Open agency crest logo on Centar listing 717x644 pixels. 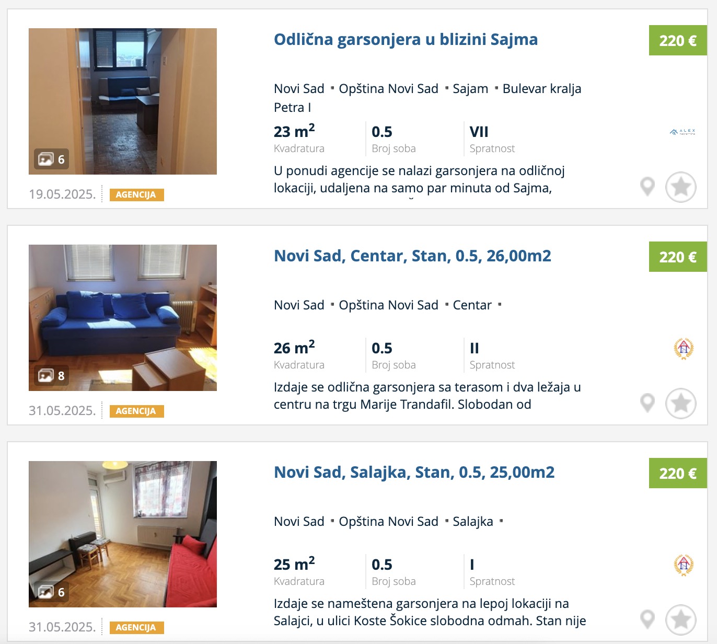684,349
